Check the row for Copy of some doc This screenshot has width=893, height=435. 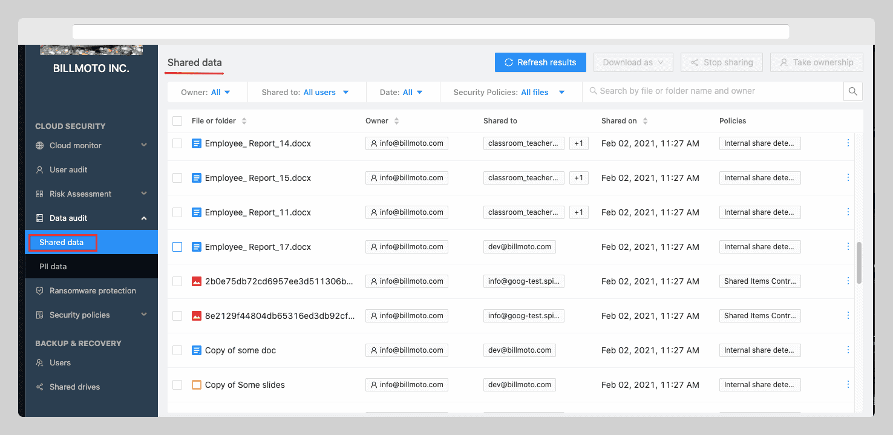click(x=177, y=350)
